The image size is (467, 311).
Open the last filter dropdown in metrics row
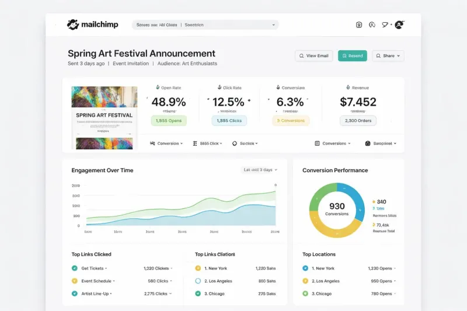(381, 144)
